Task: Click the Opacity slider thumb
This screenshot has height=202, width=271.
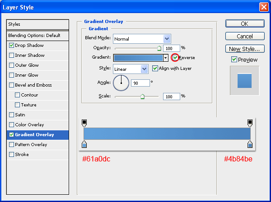Action: coord(159,48)
